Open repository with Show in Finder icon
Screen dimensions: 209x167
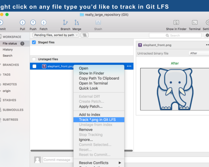(176, 23)
